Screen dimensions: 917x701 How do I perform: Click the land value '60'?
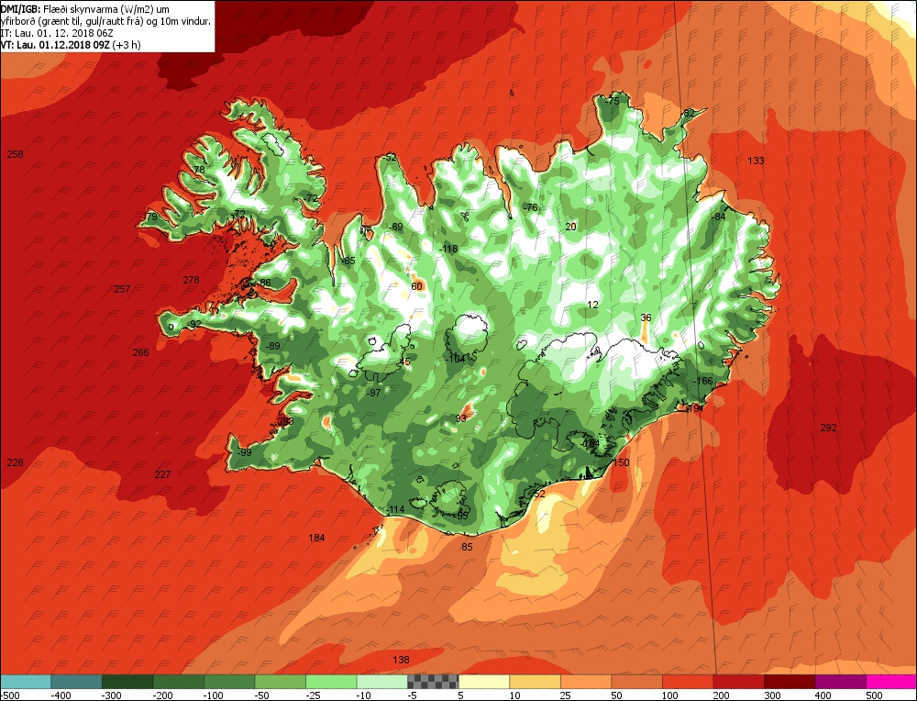[x=417, y=286]
